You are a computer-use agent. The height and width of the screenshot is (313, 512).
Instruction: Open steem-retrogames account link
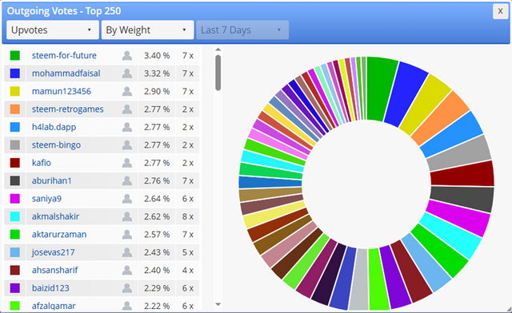[67, 109]
